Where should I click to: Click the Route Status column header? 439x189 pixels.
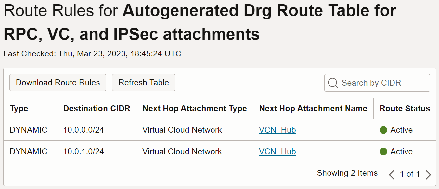[x=405, y=109]
